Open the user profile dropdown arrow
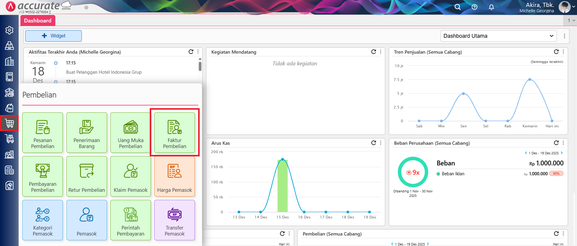This screenshot has height=246, width=577. (x=573, y=7)
